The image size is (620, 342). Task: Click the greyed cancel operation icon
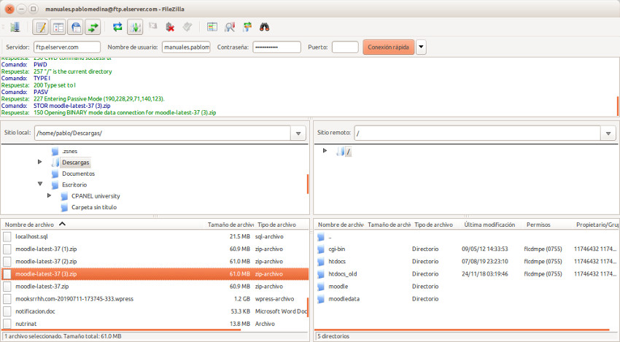(x=152, y=26)
